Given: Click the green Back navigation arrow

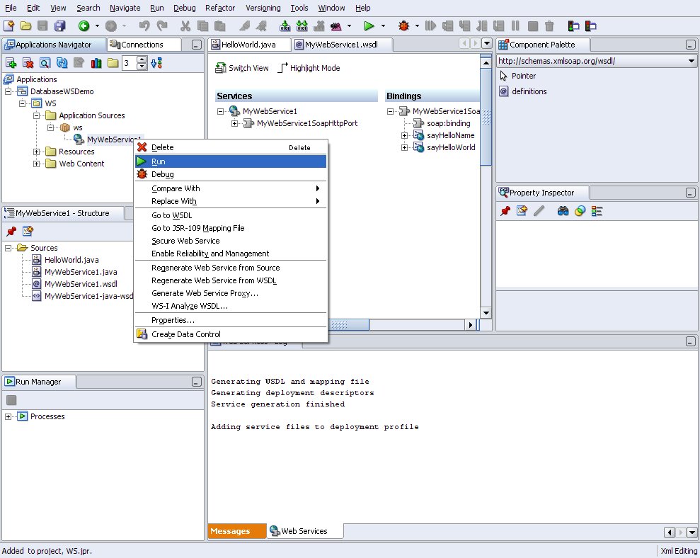Looking at the screenshot, I should tap(84, 26).
